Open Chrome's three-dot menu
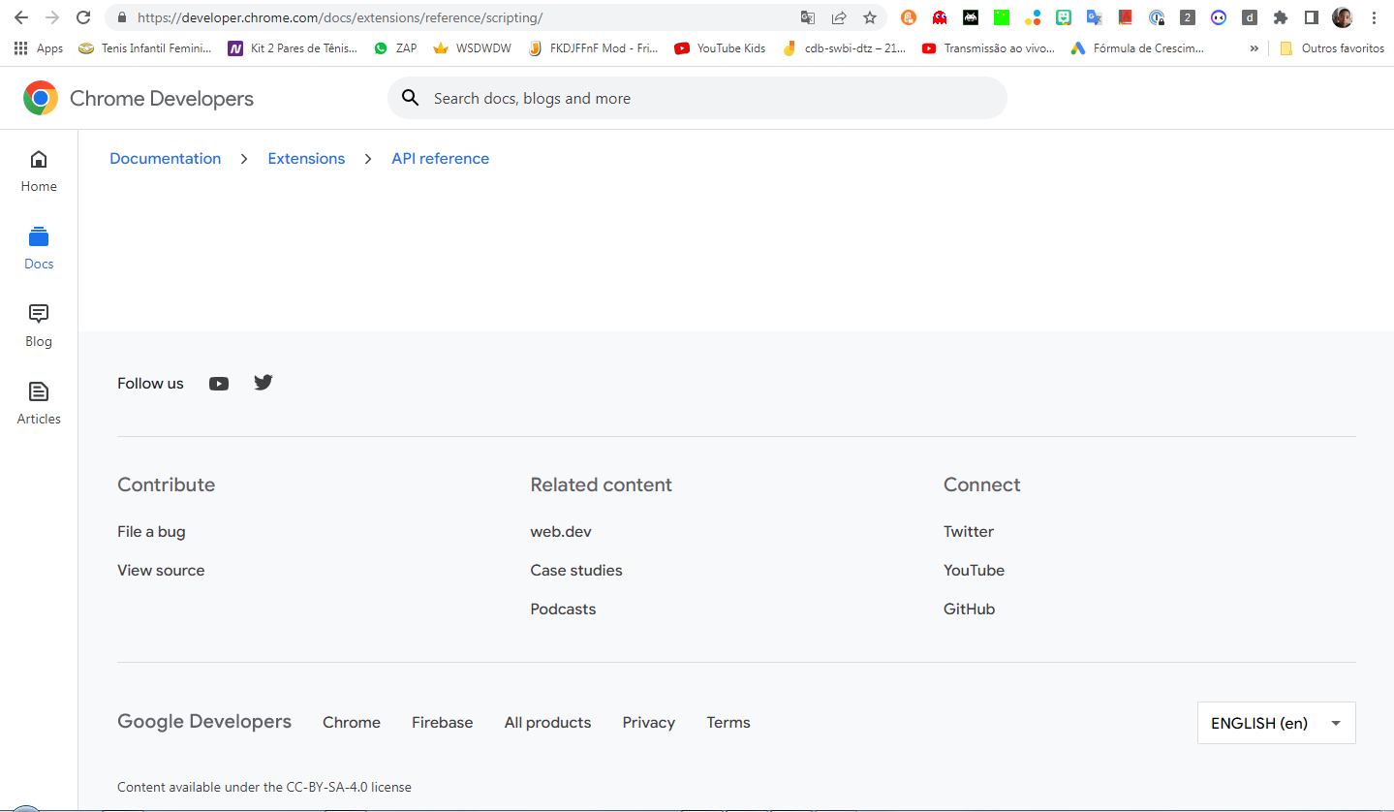This screenshot has height=812, width=1394. click(1375, 16)
